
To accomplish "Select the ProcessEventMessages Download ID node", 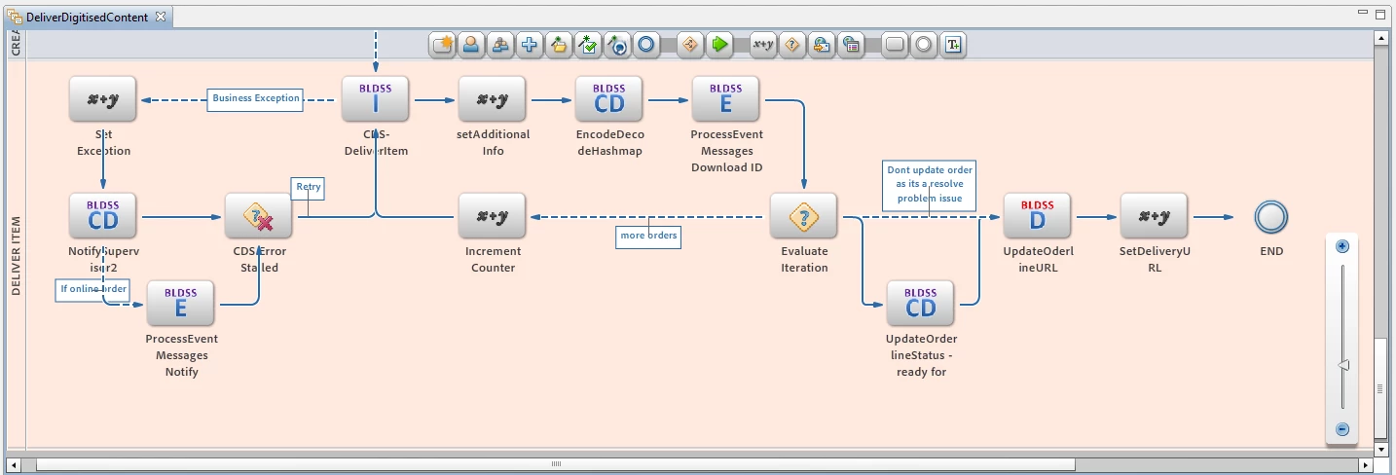I will (x=725, y=99).
